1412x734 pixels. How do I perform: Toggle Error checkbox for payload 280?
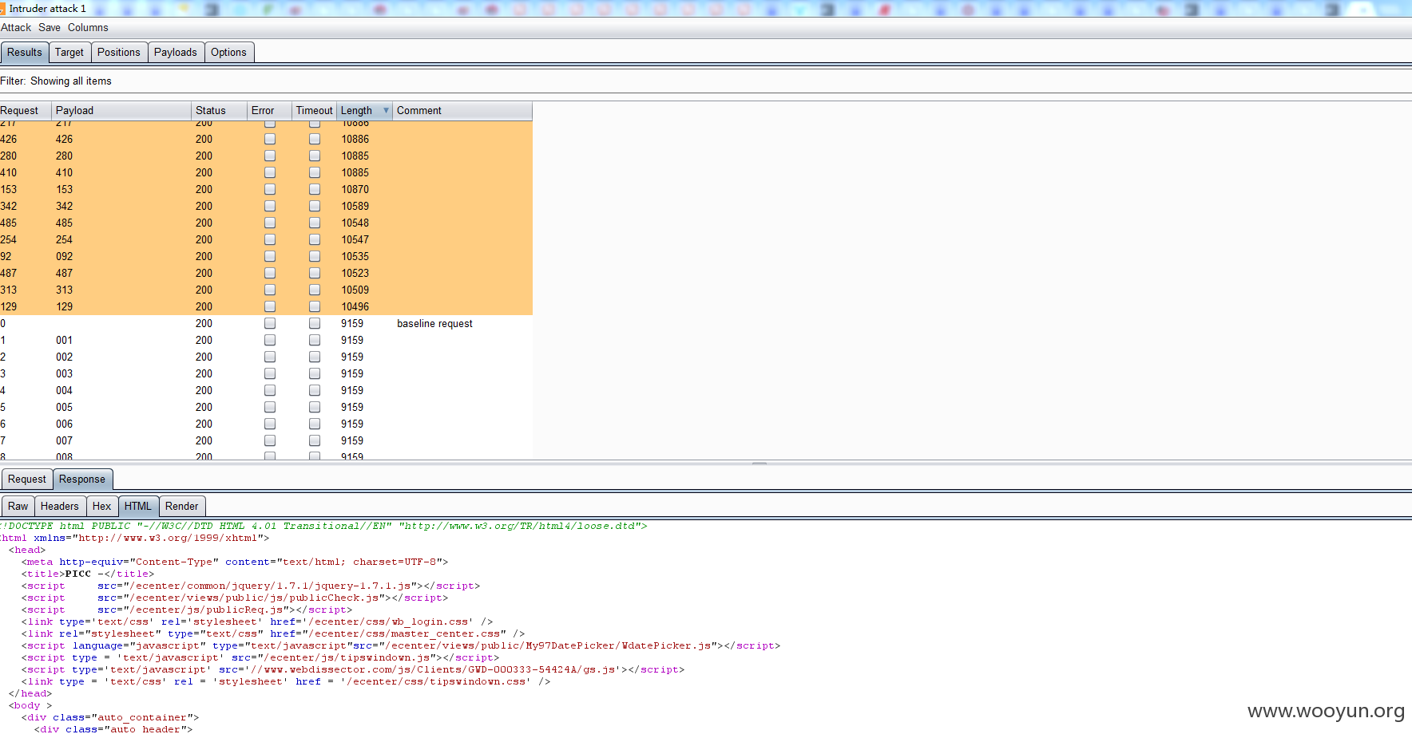[270, 156]
